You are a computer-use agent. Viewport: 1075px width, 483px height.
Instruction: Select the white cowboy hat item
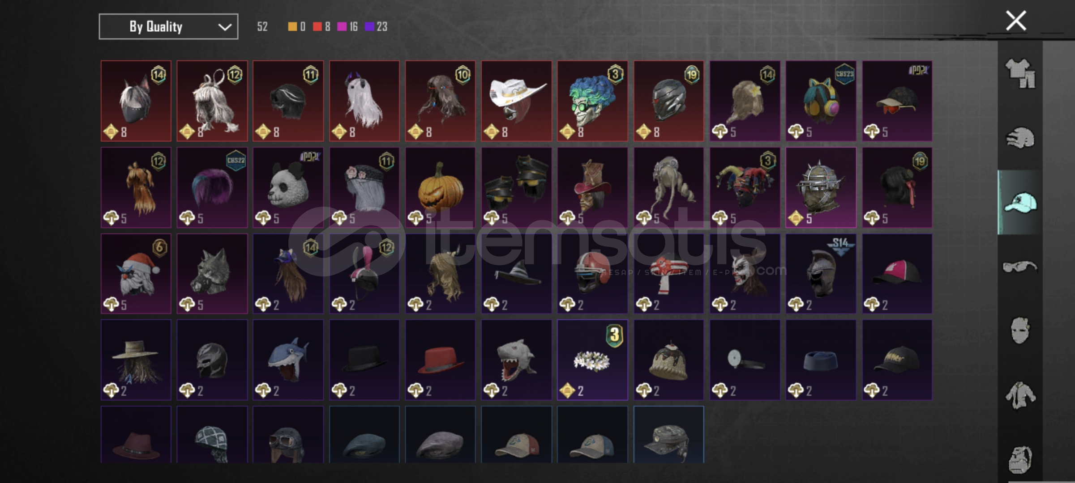(517, 101)
